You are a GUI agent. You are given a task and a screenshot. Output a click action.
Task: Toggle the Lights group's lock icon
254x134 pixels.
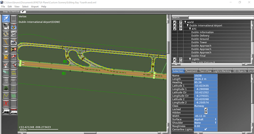[175, 59]
